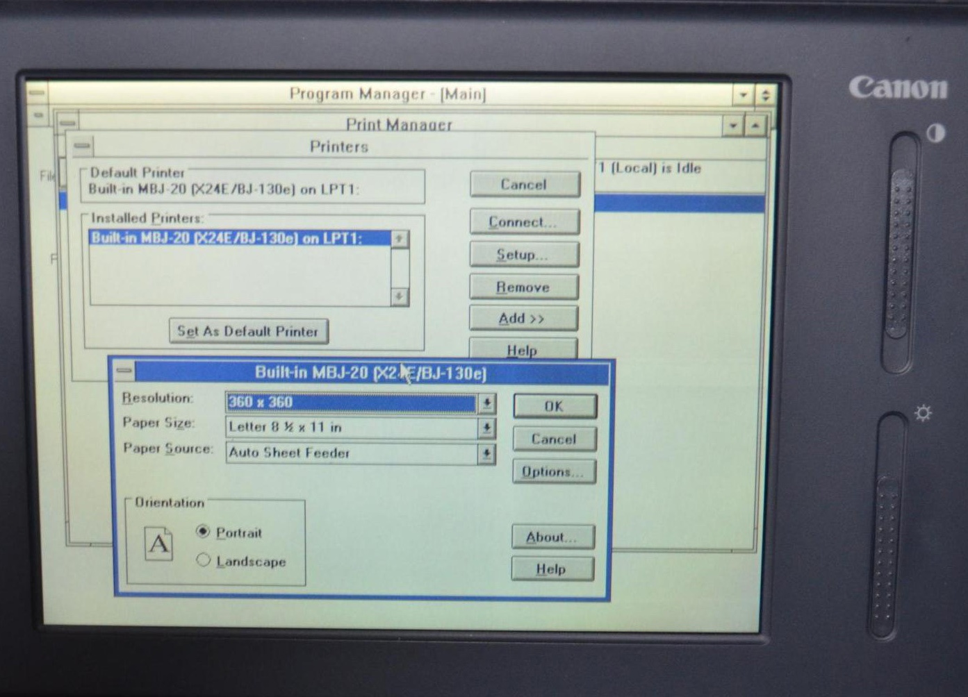Viewport: 968px width, 697px height.
Task: Expand the Resolution dropdown arrow
Action: point(486,403)
